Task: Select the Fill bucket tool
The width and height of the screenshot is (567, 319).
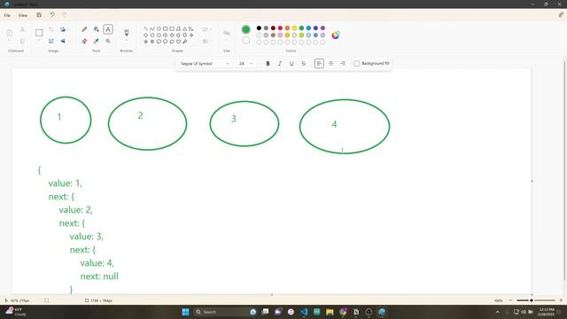Action: (97, 29)
